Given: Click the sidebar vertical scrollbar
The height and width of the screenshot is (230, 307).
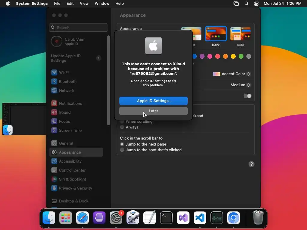Looking at the screenshot, I should coord(109,80).
